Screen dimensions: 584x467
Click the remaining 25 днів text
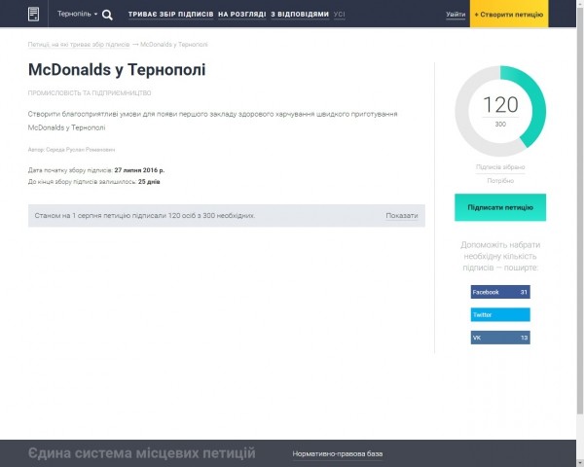coord(149,182)
